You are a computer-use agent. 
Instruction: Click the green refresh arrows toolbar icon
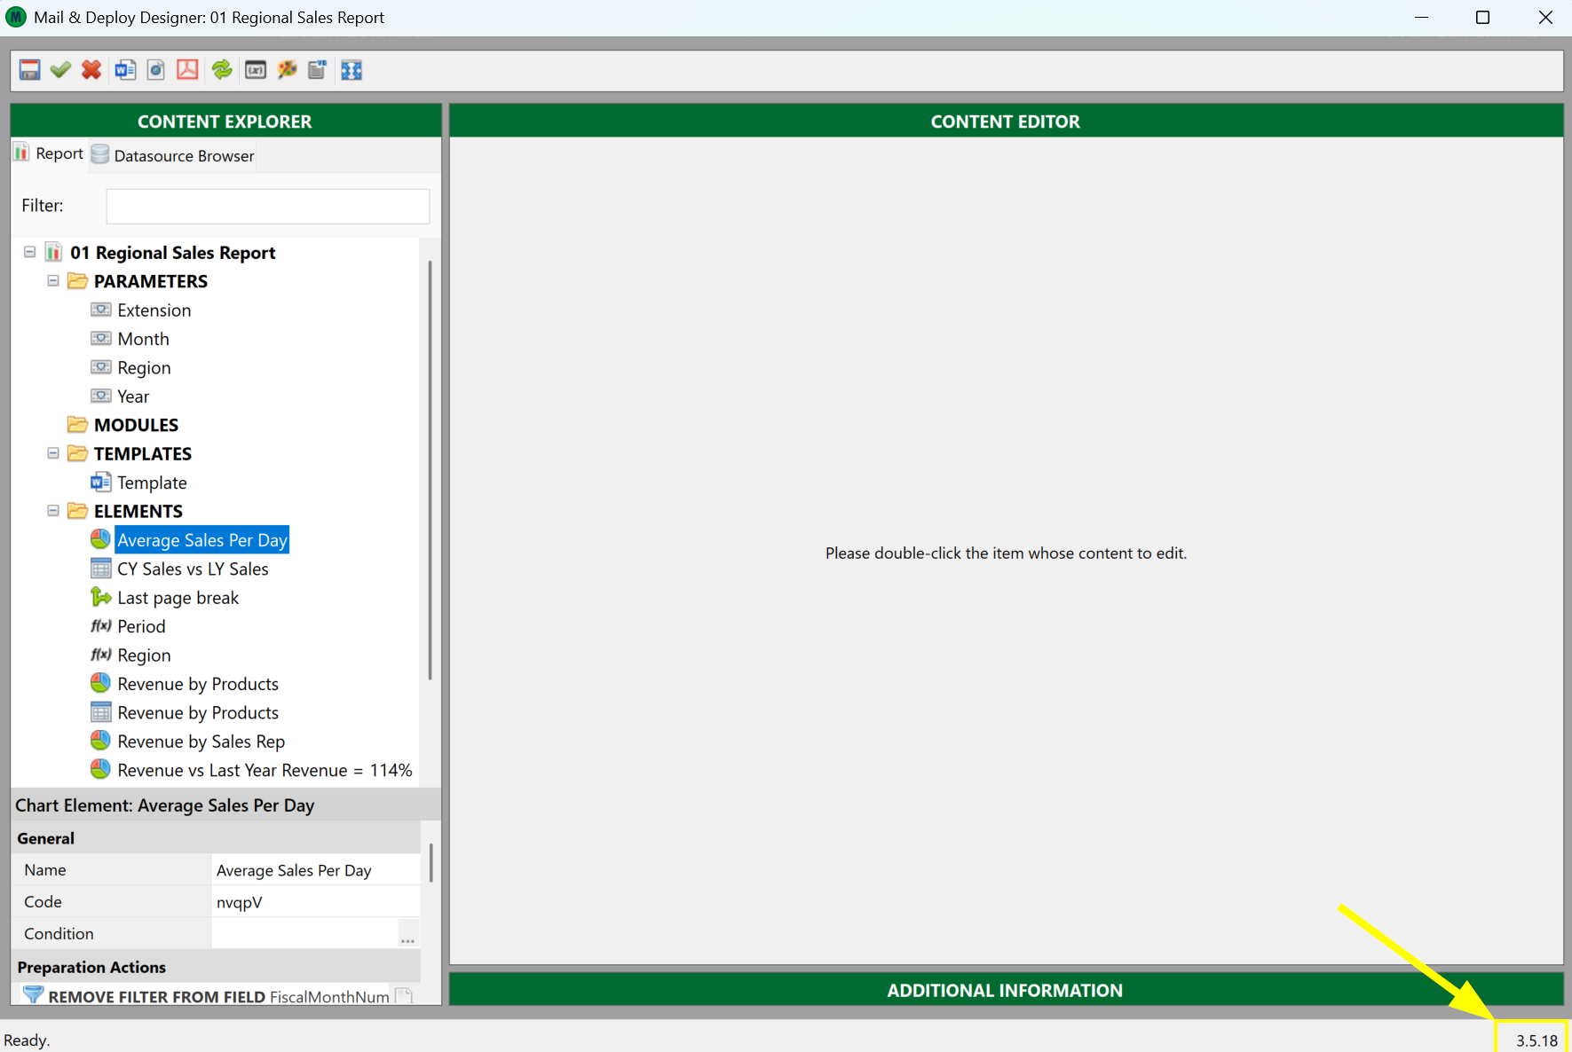222,70
